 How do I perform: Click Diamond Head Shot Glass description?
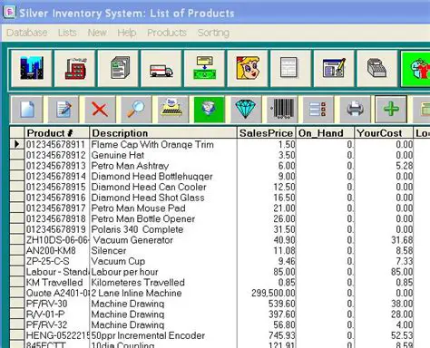click(x=163, y=198)
